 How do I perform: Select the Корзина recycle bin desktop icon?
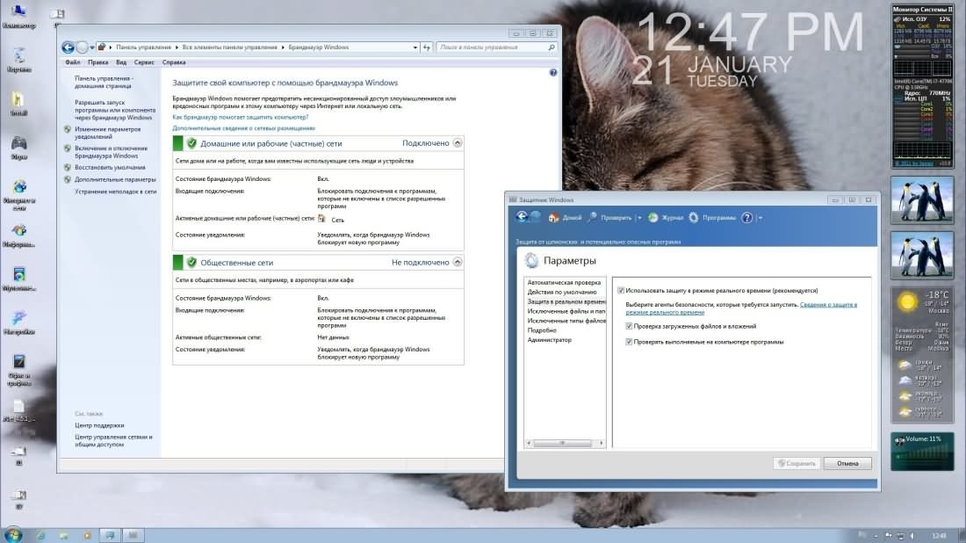[19, 60]
